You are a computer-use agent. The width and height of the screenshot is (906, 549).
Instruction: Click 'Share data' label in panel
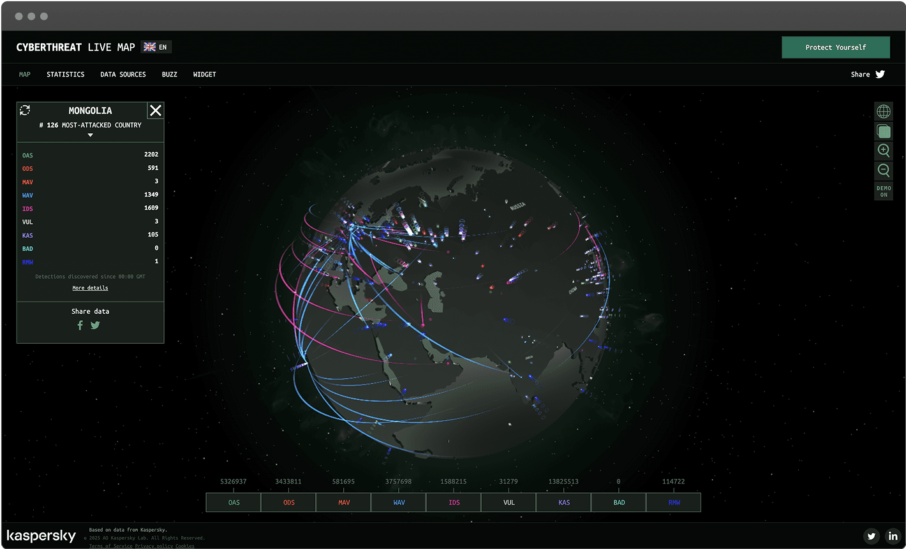coord(90,311)
